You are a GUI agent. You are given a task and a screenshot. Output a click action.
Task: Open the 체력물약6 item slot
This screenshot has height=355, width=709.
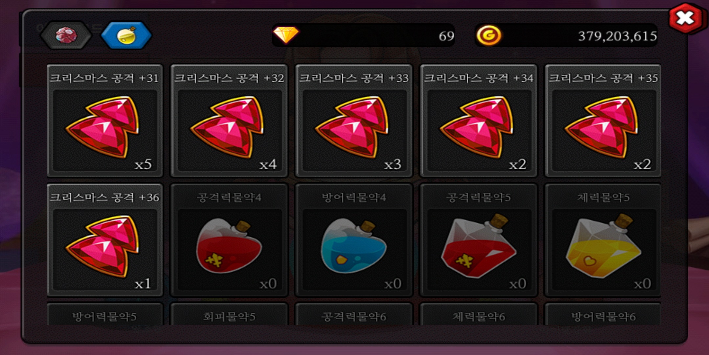pyautogui.click(x=479, y=315)
